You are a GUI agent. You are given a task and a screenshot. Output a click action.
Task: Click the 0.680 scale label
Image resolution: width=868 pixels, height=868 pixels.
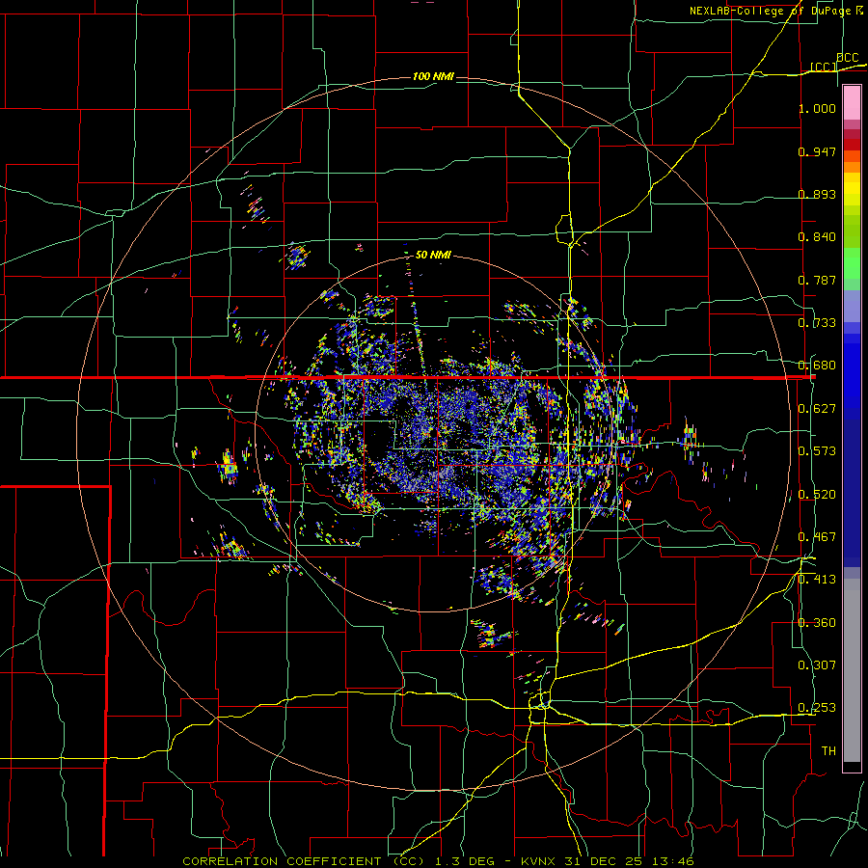click(x=817, y=366)
